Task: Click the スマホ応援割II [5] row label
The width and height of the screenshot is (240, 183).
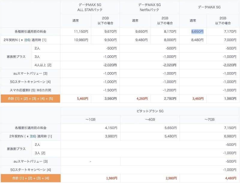Action: [30, 90]
